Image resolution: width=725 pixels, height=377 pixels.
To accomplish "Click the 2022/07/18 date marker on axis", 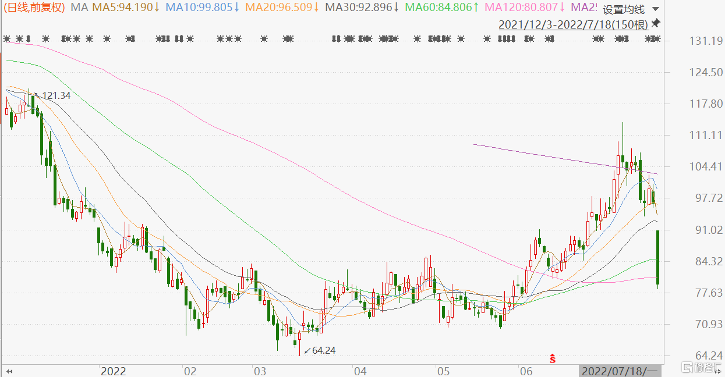I will (620, 371).
